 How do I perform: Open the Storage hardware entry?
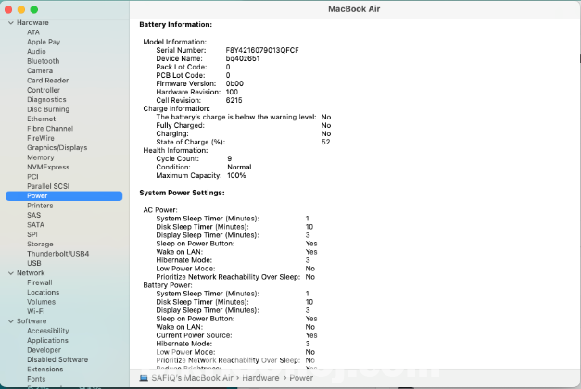tap(40, 245)
